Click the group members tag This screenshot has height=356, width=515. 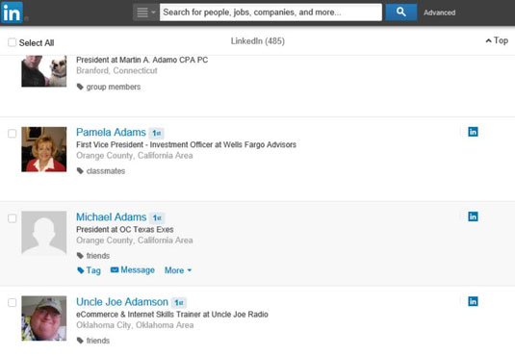109,87
